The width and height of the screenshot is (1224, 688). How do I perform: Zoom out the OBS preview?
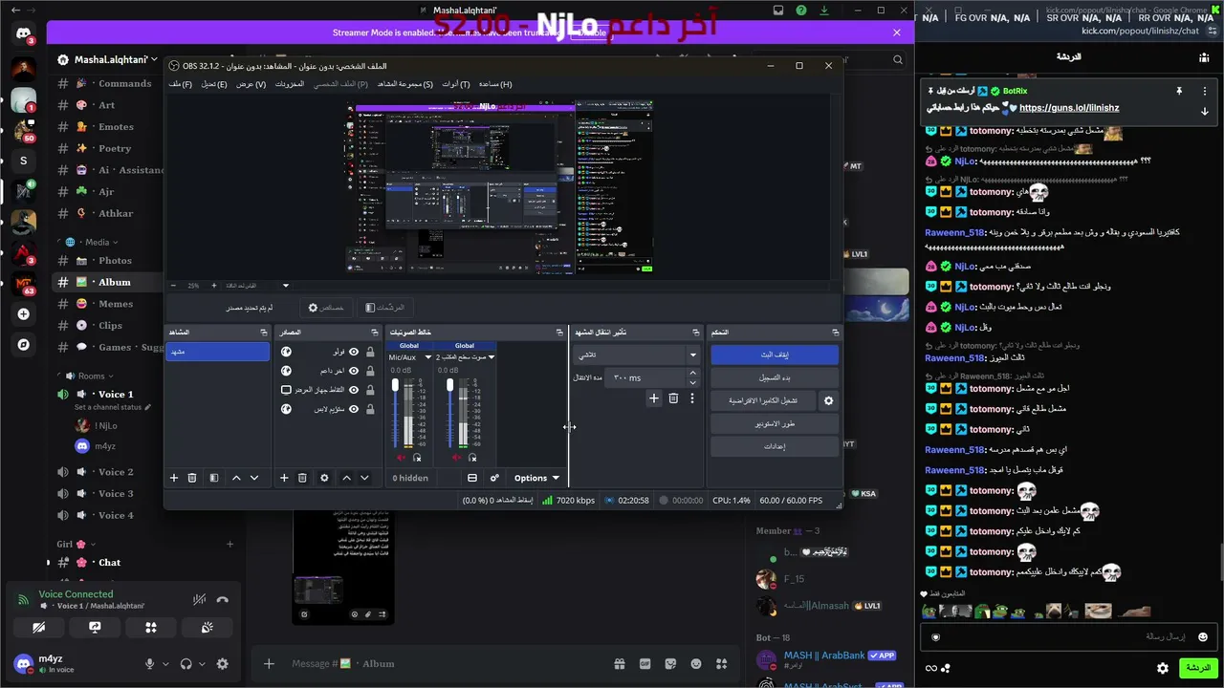173,286
